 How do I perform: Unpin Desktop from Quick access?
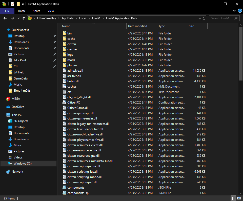pyautogui.click(x=55, y=36)
